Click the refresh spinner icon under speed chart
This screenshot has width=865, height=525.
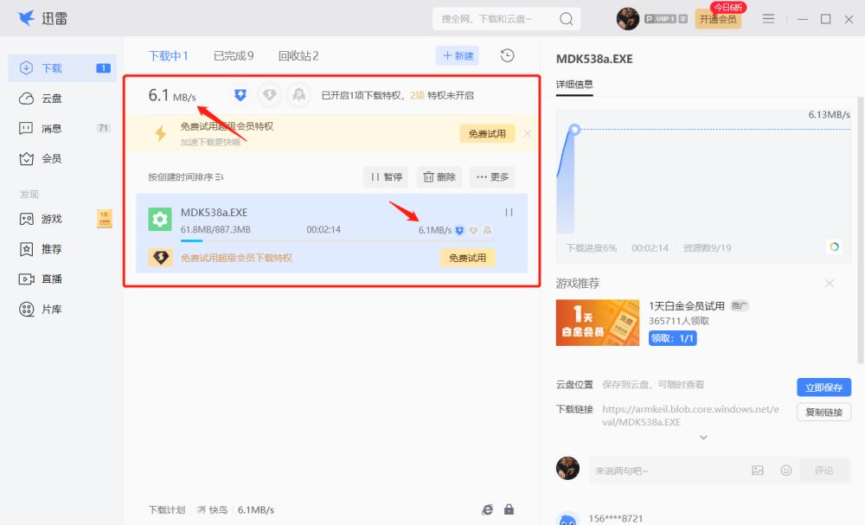(834, 246)
